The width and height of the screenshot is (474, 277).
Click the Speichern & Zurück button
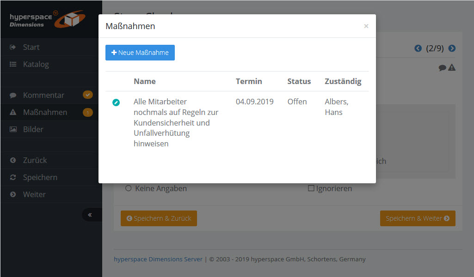tap(159, 218)
